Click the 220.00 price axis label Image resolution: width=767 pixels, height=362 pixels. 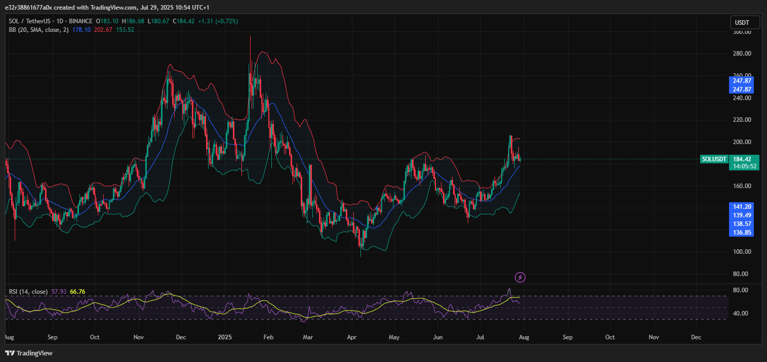point(742,120)
